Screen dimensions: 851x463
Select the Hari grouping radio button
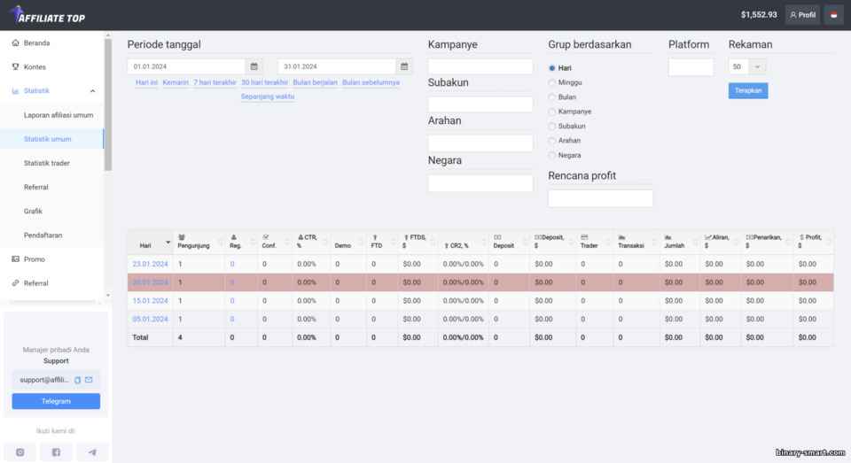[x=552, y=68]
